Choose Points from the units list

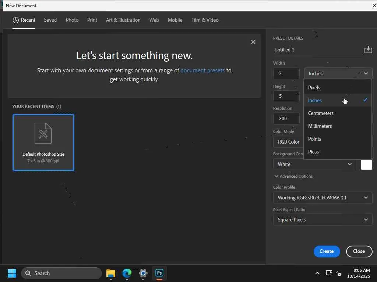[x=338, y=139]
